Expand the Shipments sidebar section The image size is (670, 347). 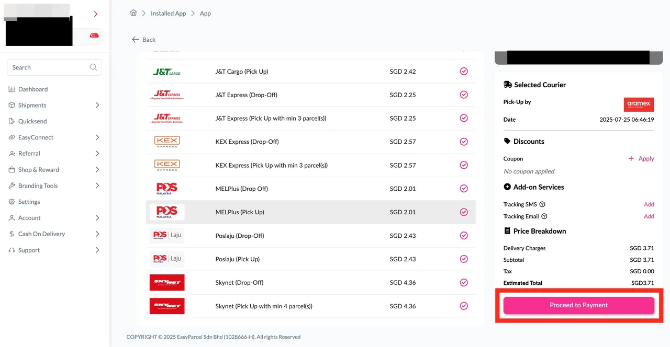coord(33,105)
